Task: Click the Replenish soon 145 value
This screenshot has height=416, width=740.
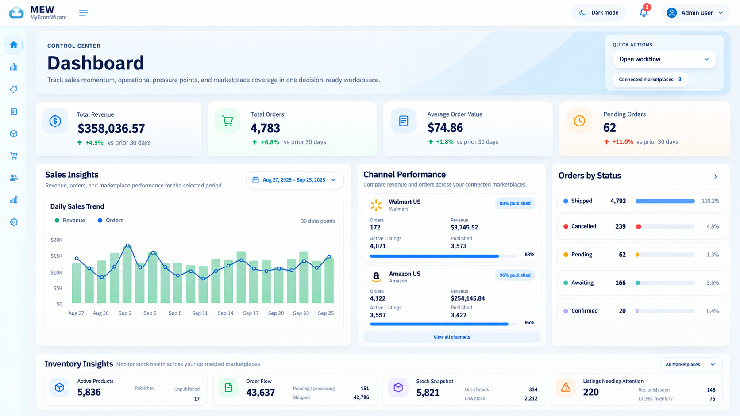Action: (711, 390)
